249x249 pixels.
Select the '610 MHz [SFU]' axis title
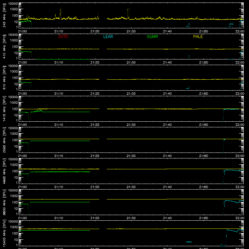[x=4, y=78]
